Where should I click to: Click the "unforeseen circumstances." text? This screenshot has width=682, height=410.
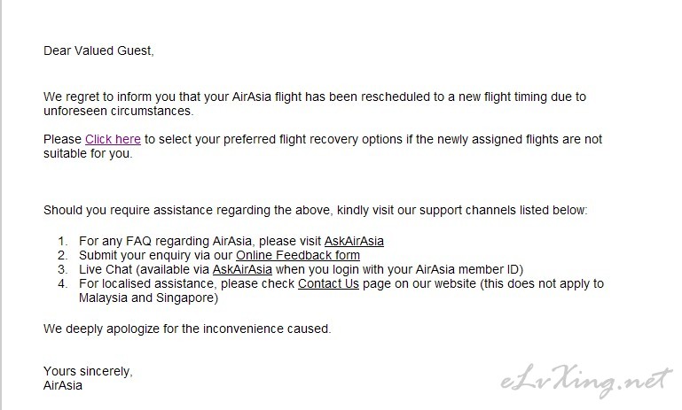click(x=118, y=112)
